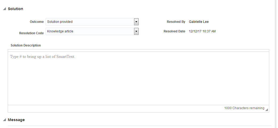Viewport: 278px width, 128px height.
Task: Click the Resolution Code label
Action: (31, 33)
